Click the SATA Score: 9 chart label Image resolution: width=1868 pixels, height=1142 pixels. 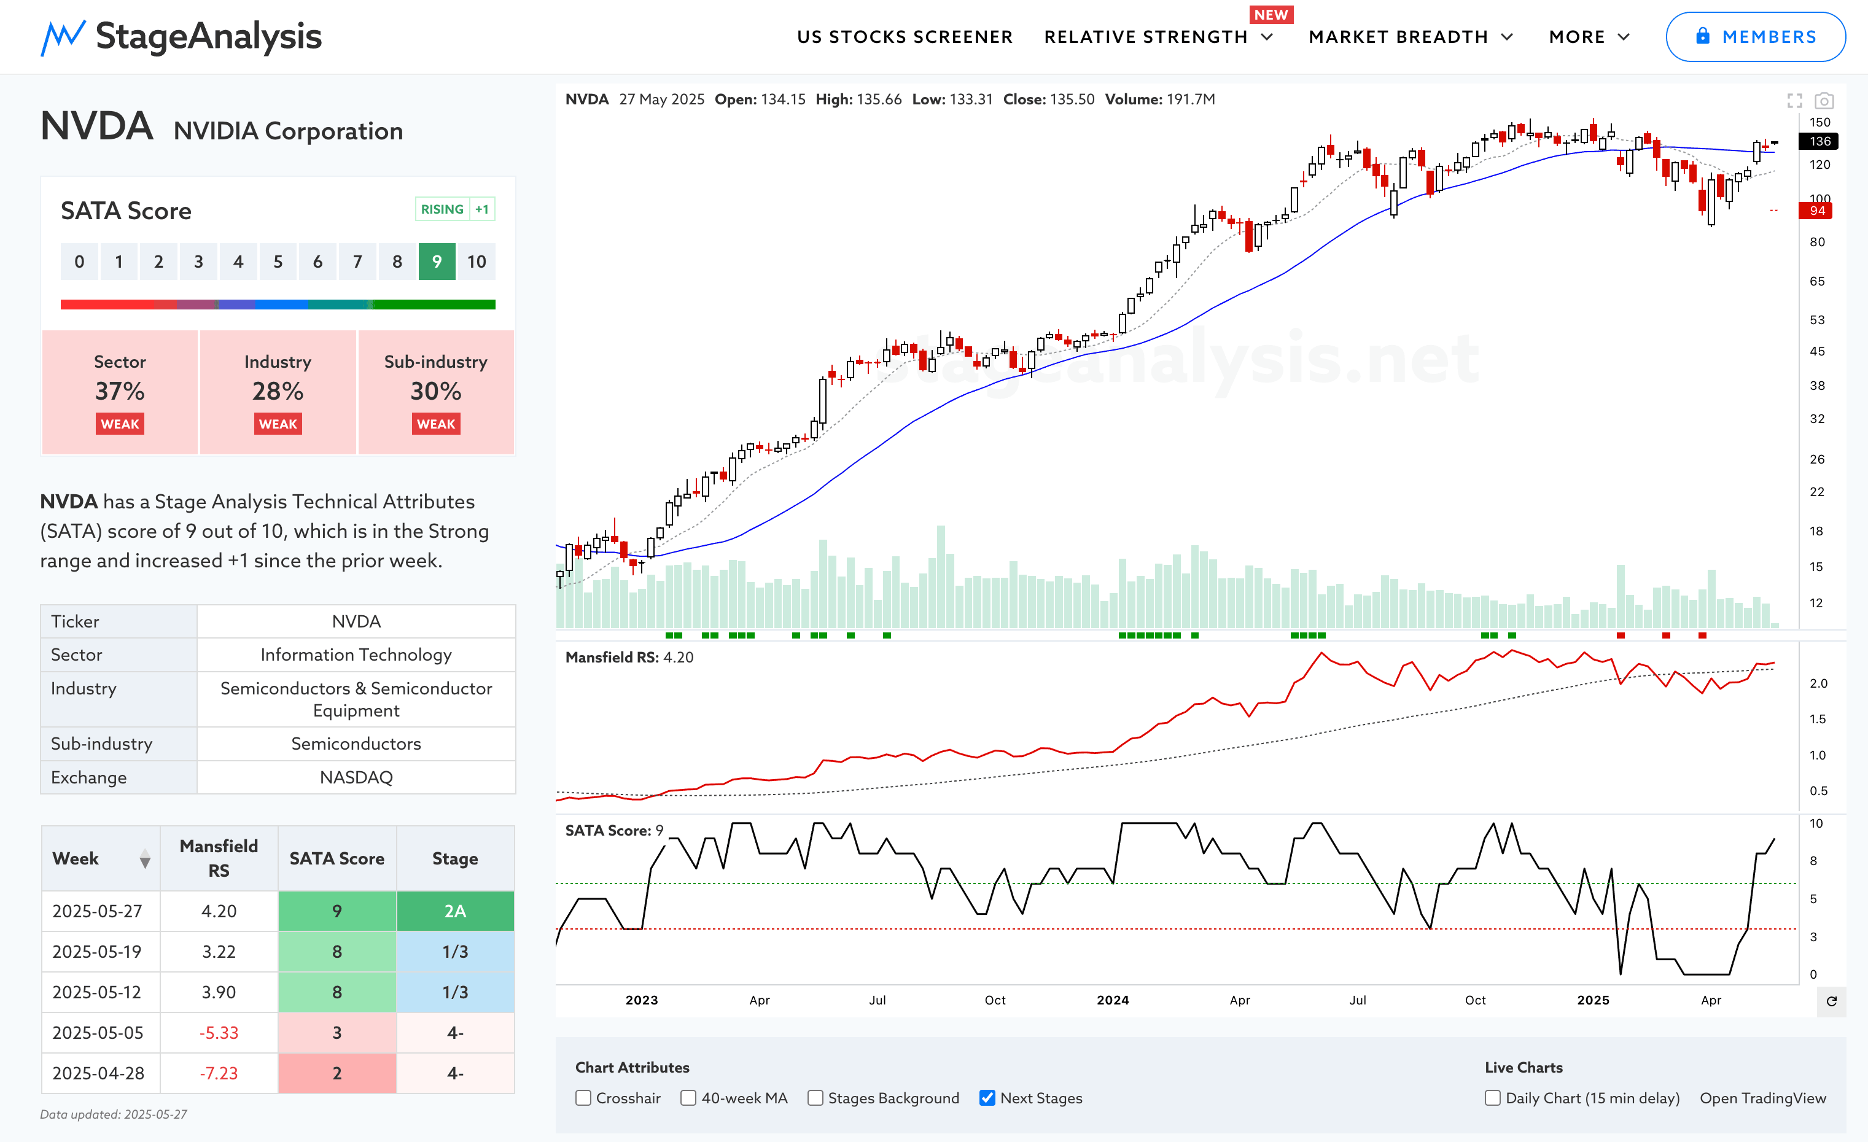(614, 831)
